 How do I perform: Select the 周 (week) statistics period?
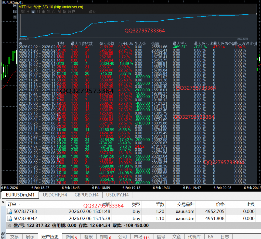tap(33, 12)
